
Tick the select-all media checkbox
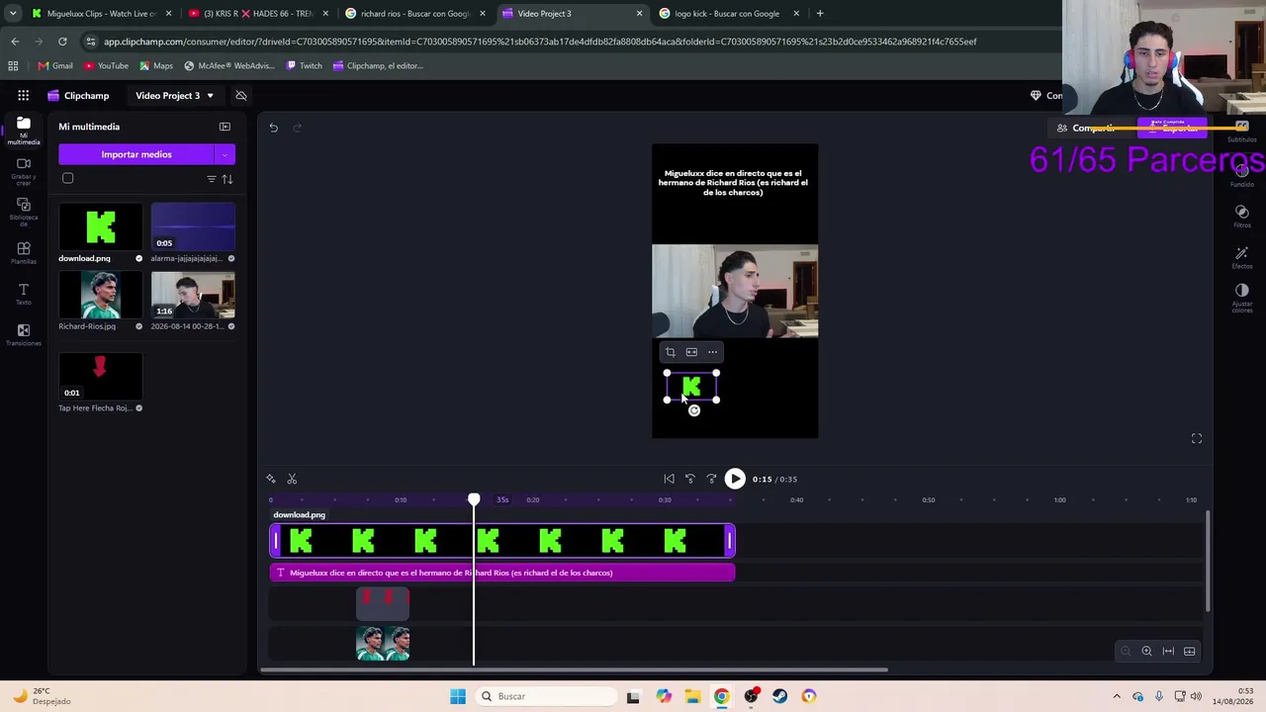[68, 178]
